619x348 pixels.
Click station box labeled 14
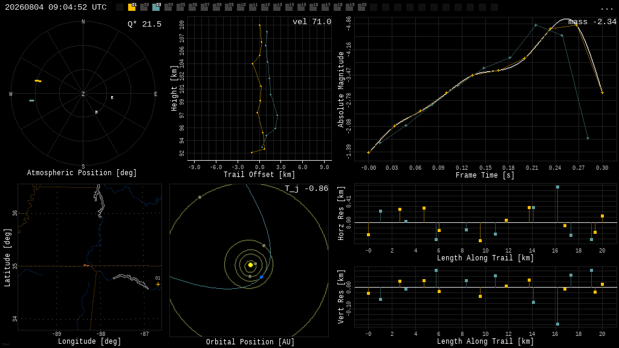click(289, 7)
